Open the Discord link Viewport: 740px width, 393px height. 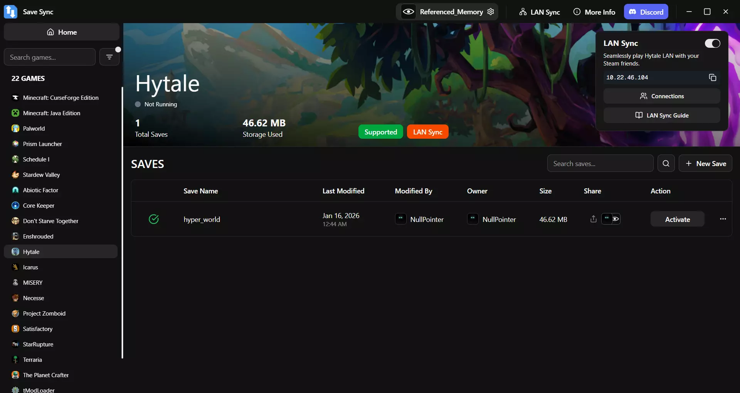click(646, 12)
